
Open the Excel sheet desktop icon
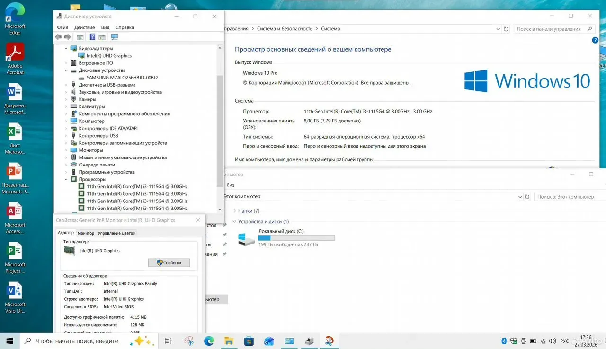[x=15, y=139]
